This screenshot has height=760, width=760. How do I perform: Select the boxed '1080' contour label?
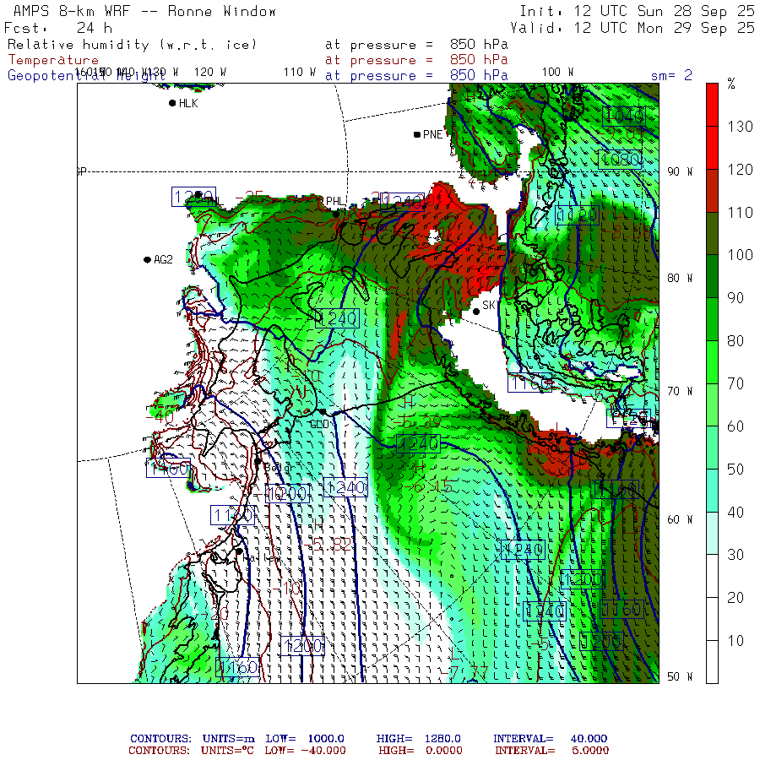(621, 160)
